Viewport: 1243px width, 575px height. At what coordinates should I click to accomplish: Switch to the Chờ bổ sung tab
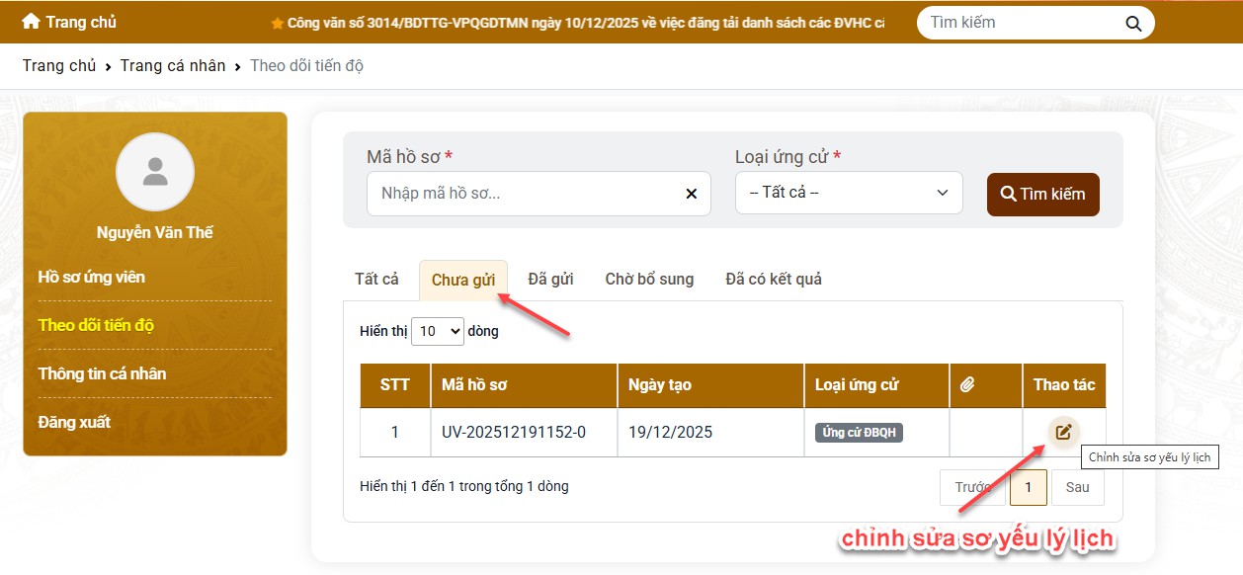(x=649, y=280)
